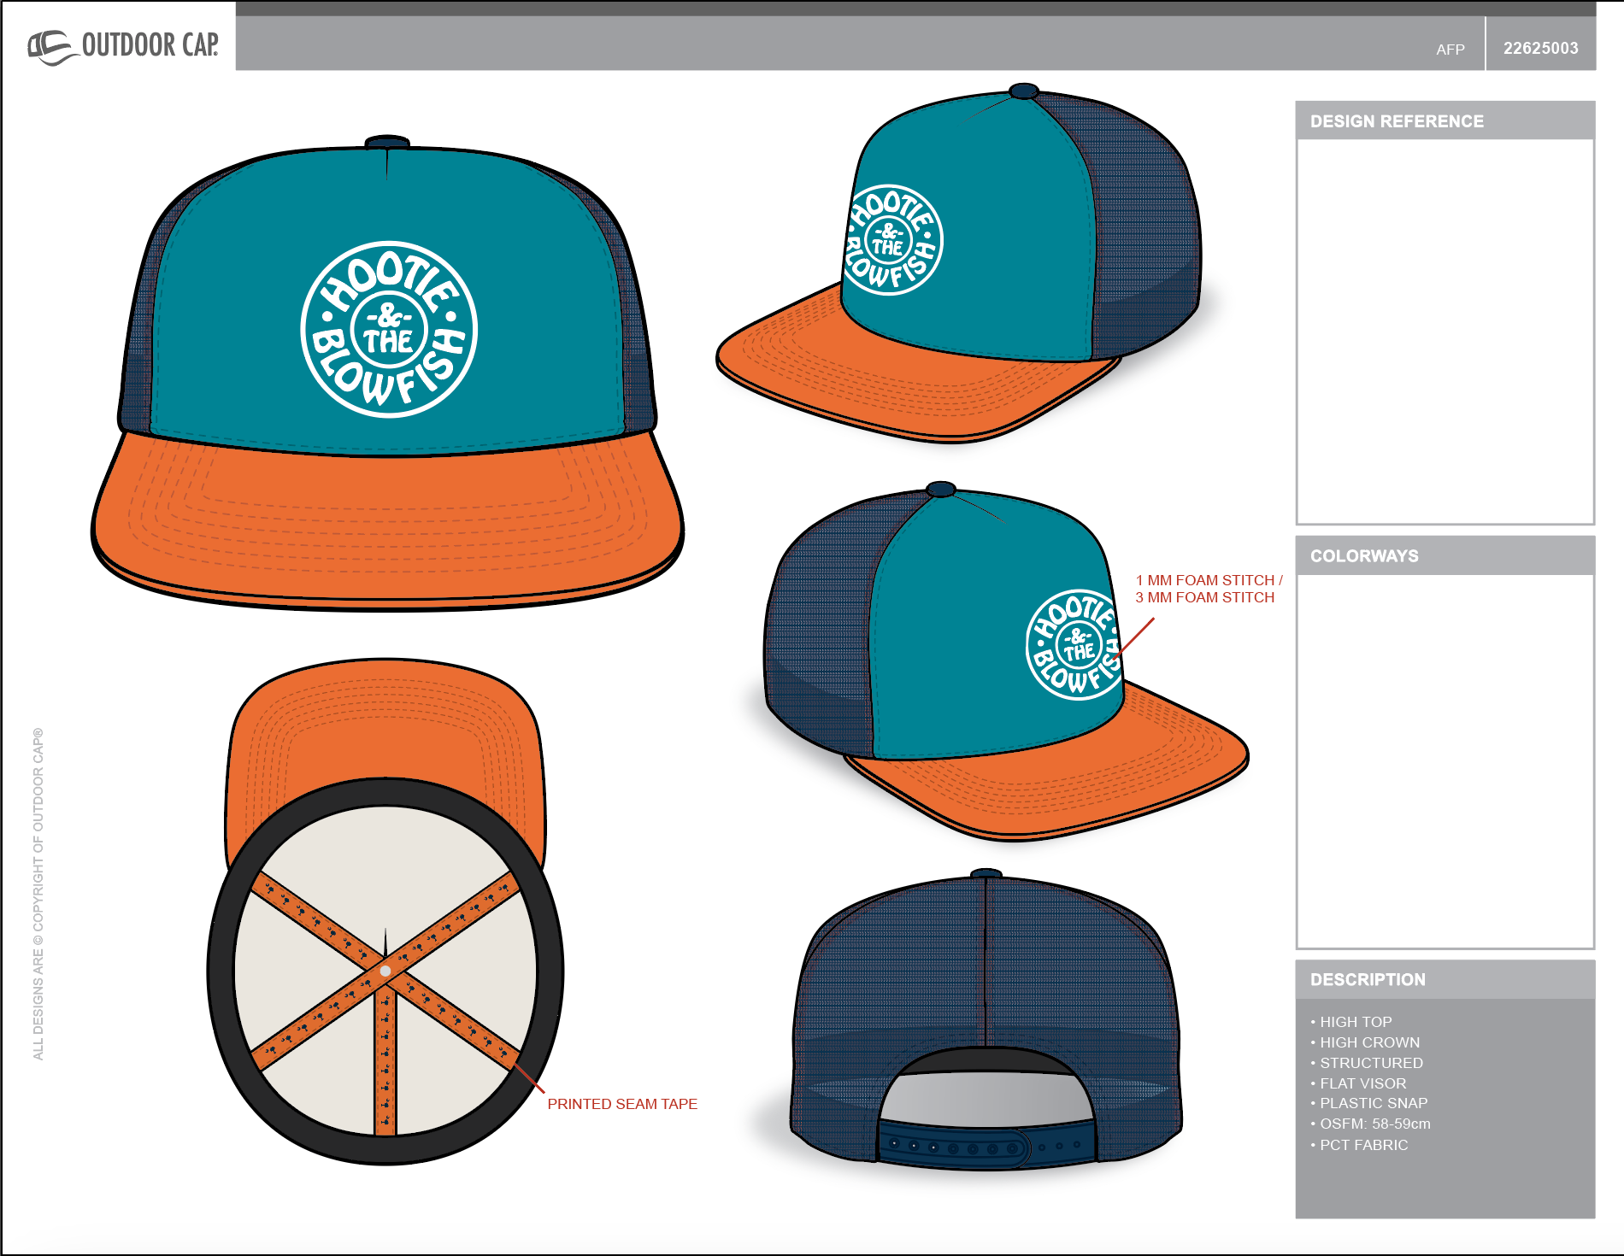Click the logo on the right-angled cap
This screenshot has width=1624, height=1256.
[1075, 645]
